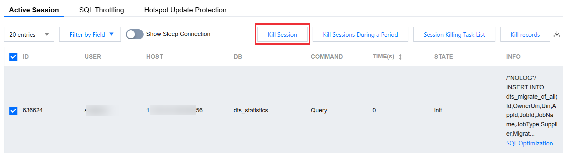
Task: Select the Active Session tab
Action: tap(34, 10)
